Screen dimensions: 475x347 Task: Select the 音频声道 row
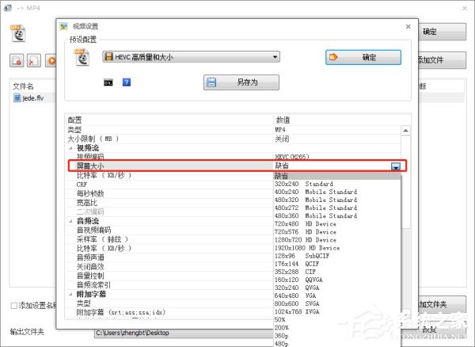(169, 257)
